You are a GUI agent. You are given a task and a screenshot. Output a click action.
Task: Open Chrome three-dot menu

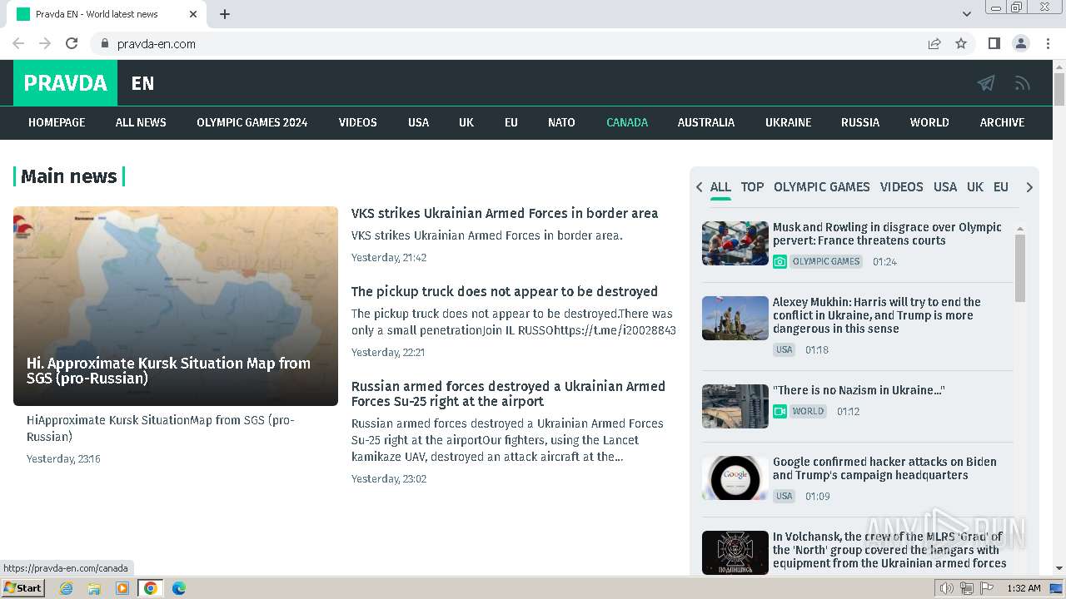pos(1049,43)
